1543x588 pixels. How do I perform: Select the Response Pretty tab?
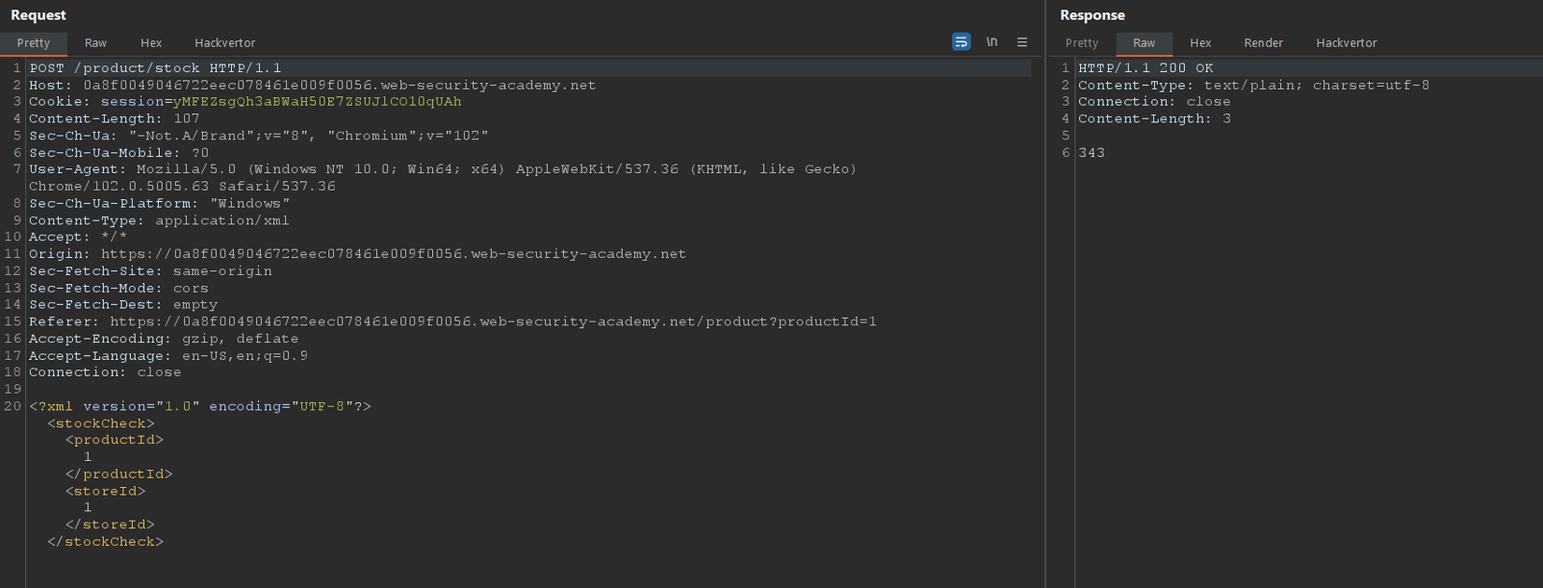click(x=1082, y=43)
